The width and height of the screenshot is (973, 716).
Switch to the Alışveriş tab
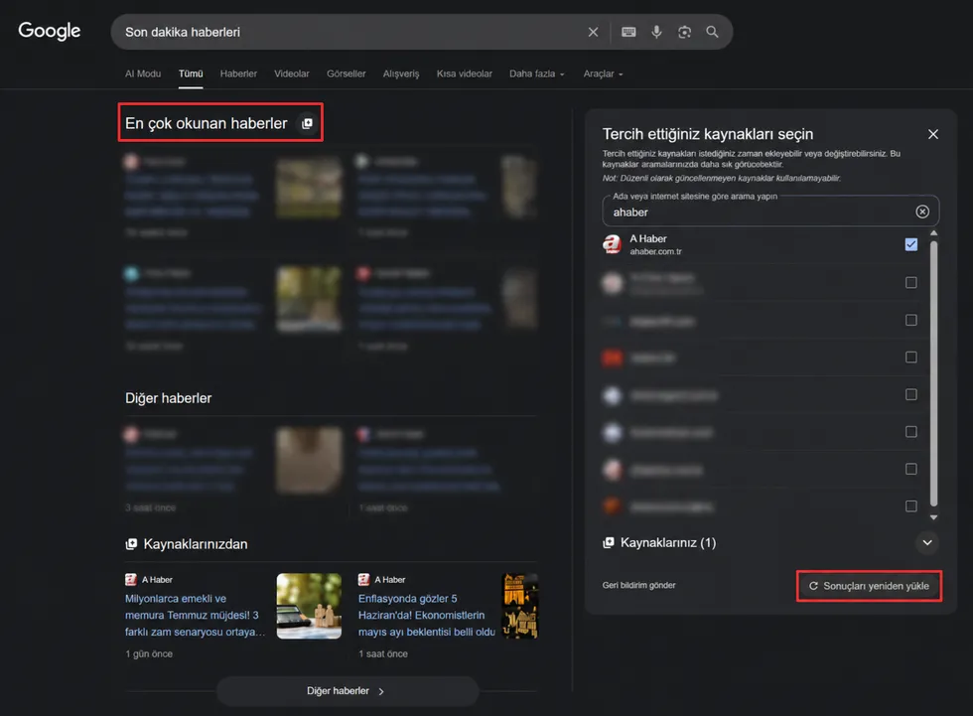401,73
